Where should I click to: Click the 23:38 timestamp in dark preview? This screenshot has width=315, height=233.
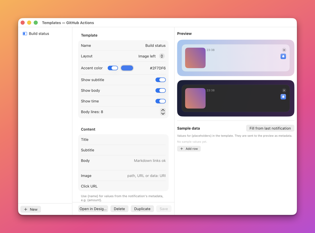click(x=211, y=90)
